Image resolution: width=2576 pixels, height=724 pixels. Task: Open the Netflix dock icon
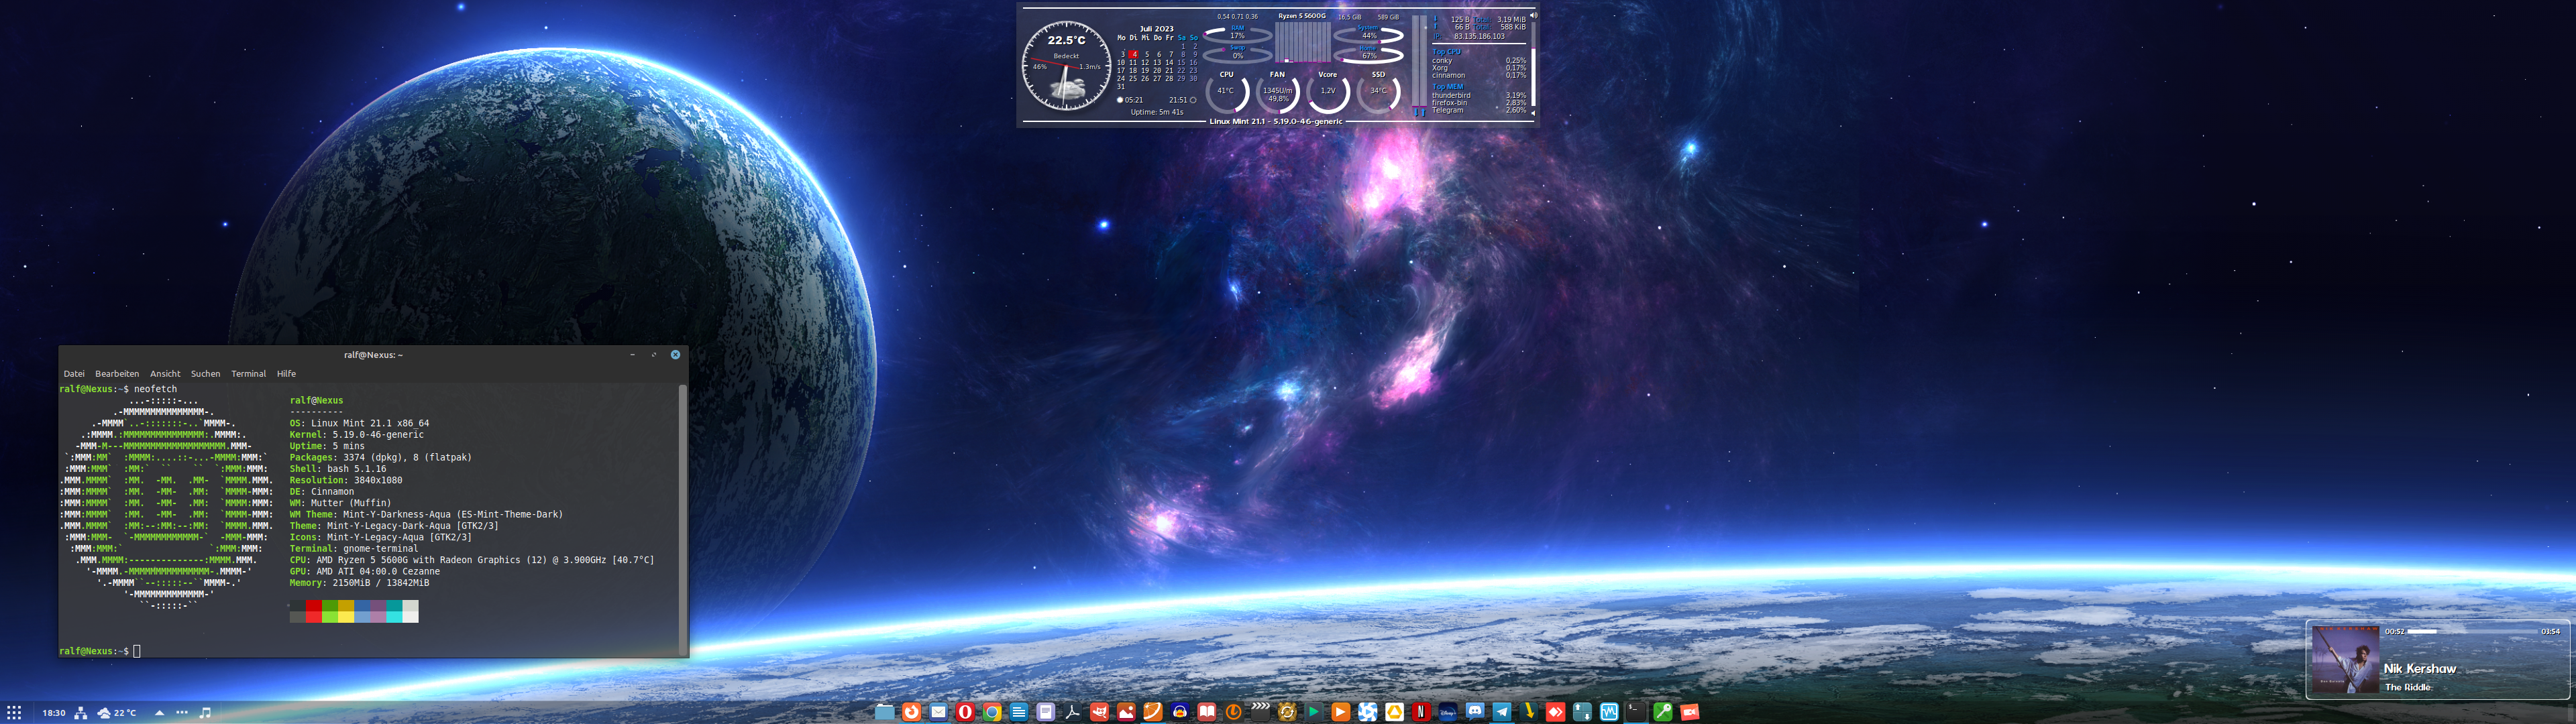1421,712
